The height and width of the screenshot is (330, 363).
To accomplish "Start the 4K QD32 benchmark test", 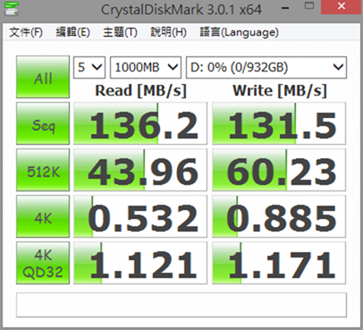I will (43, 263).
